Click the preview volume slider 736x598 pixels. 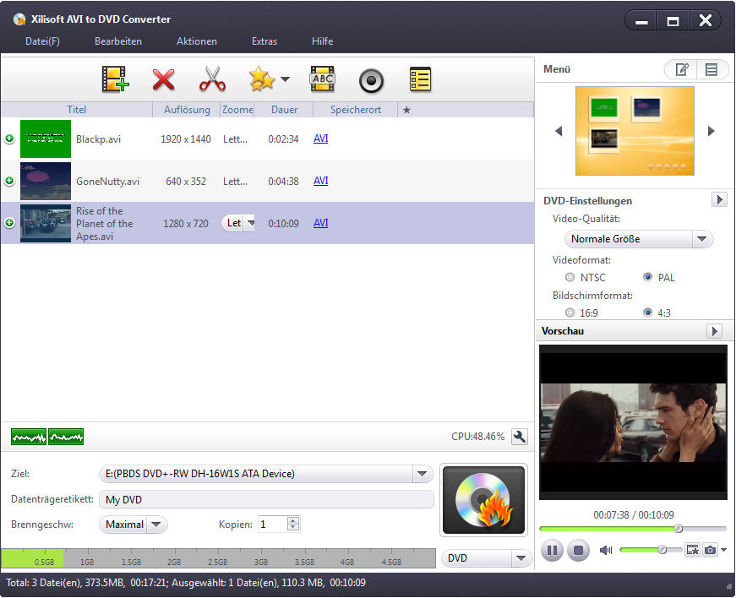tap(651, 550)
